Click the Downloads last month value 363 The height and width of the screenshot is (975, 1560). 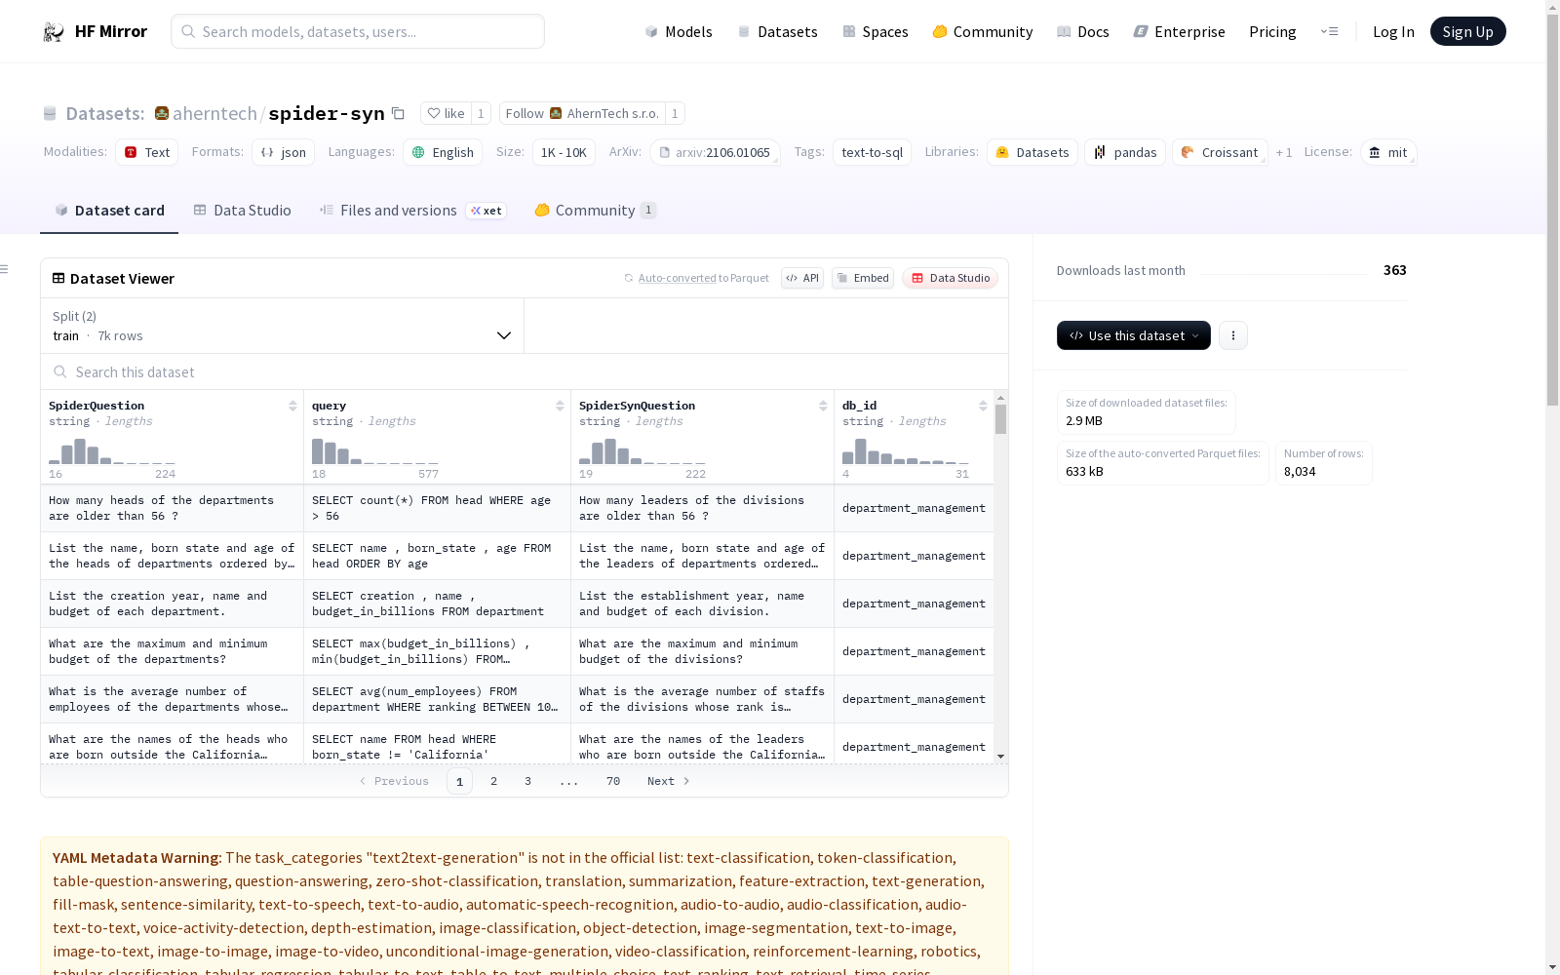pyautogui.click(x=1394, y=270)
